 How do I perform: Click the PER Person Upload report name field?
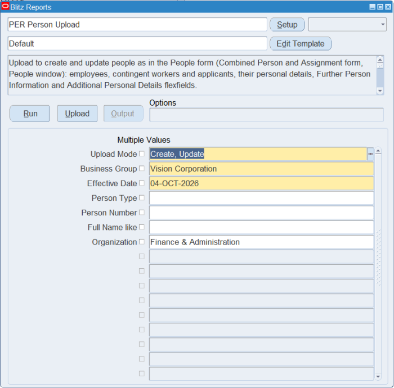coord(137,25)
